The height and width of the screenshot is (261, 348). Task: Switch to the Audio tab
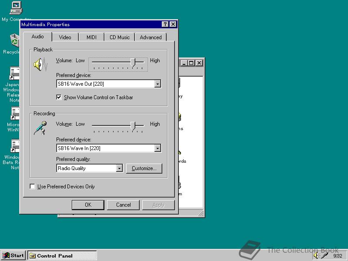coord(37,37)
